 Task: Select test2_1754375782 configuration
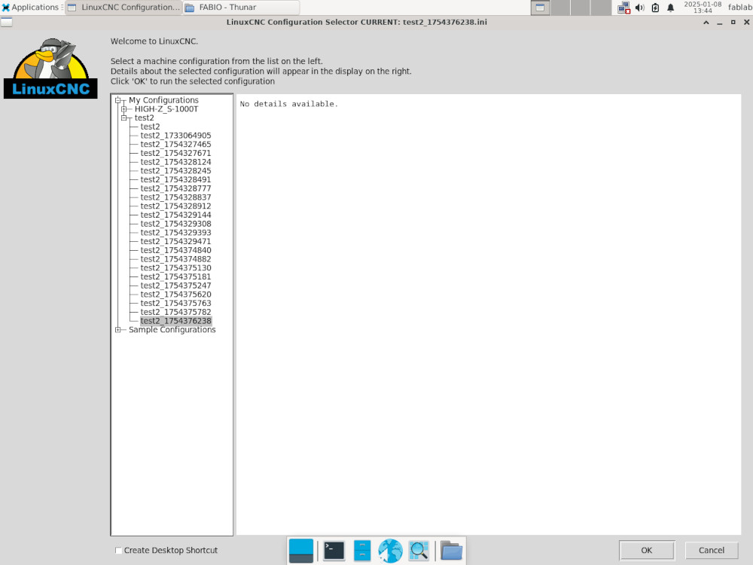click(x=175, y=312)
